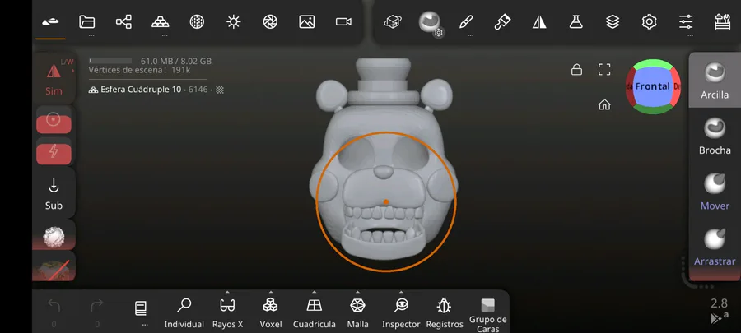Click Vértices de escena: 191k text
Image resolution: width=741 pixels, height=333 pixels.
click(x=139, y=70)
